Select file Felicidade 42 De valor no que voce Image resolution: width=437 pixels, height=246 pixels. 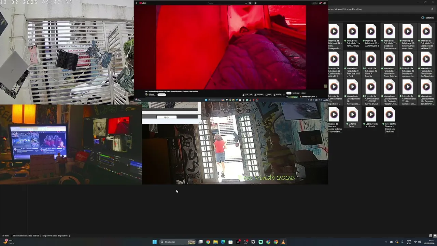(x=408, y=65)
